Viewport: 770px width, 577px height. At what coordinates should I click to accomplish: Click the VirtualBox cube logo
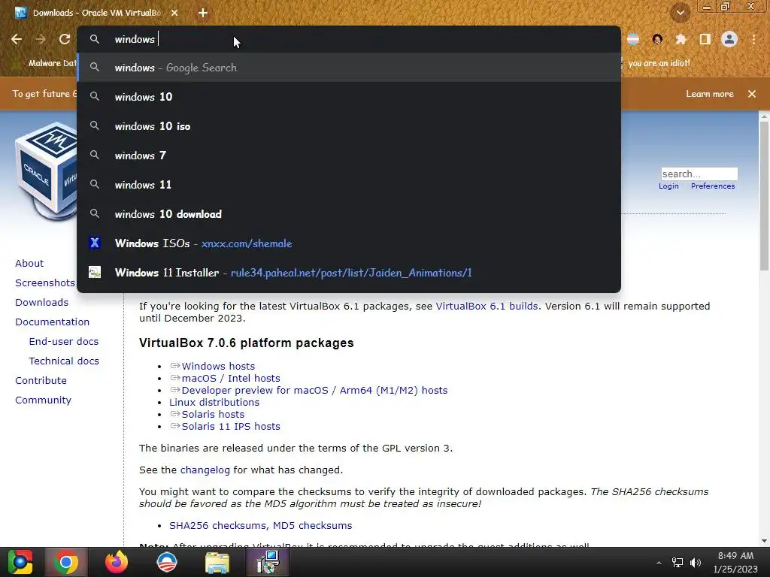46,171
